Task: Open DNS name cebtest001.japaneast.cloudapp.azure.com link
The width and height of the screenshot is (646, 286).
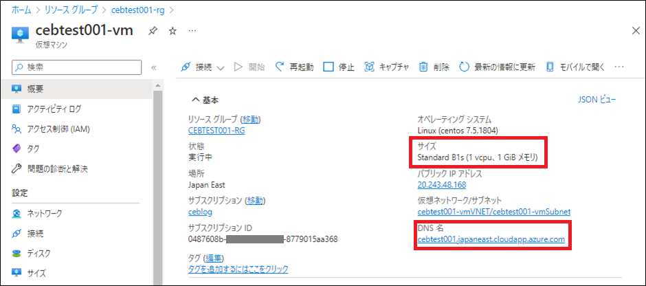Action: [x=491, y=239]
